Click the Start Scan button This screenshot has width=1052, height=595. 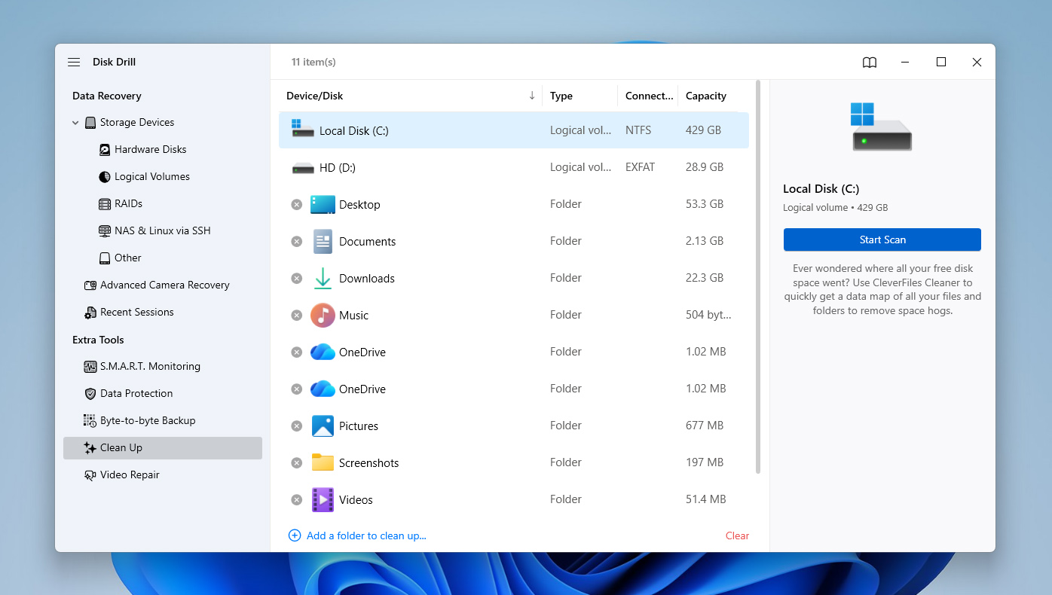(882, 240)
